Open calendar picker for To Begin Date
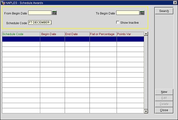Viewport: 178px width, 120px height. (142, 13)
